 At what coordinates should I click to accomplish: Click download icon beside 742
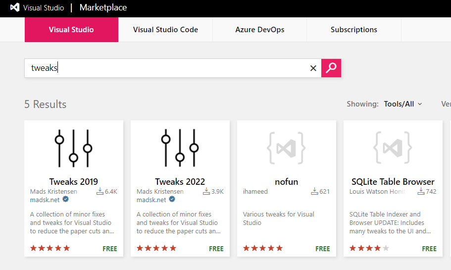[x=421, y=191]
